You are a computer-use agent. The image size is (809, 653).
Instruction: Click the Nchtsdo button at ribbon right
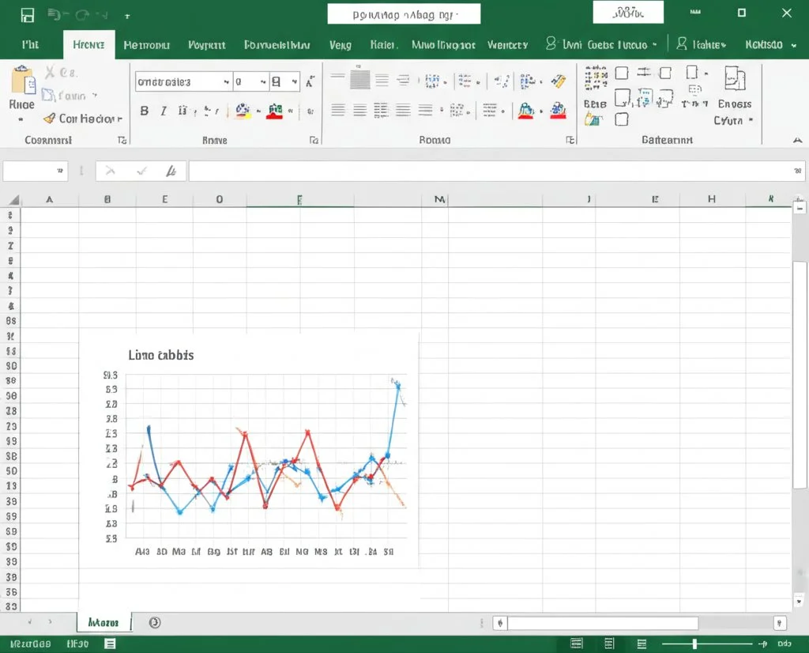[764, 44]
